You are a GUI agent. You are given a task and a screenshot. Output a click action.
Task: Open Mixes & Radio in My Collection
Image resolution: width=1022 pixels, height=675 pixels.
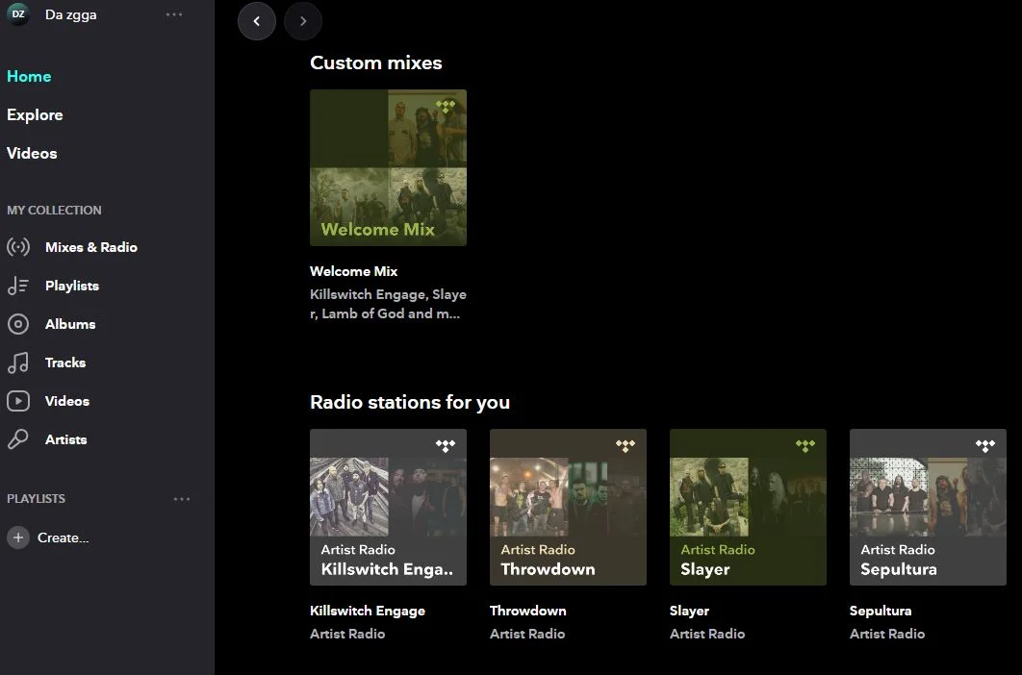click(91, 247)
